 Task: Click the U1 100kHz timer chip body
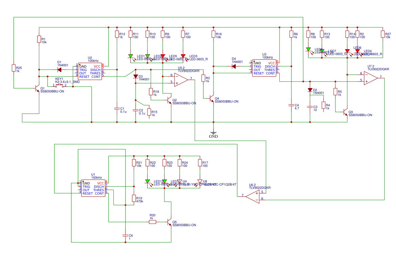(93, 188)
